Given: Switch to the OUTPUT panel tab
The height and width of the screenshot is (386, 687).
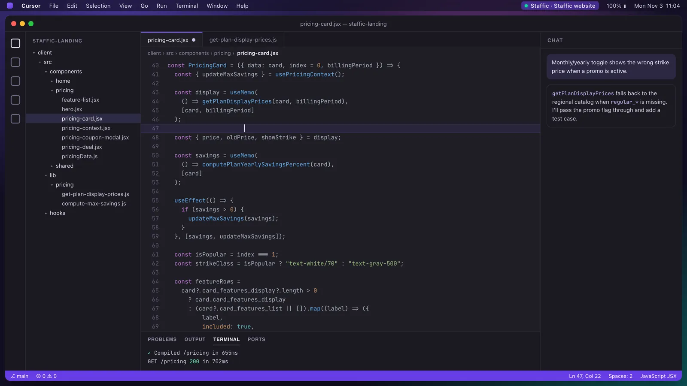Looking at the screenshot, I should 195,339.
